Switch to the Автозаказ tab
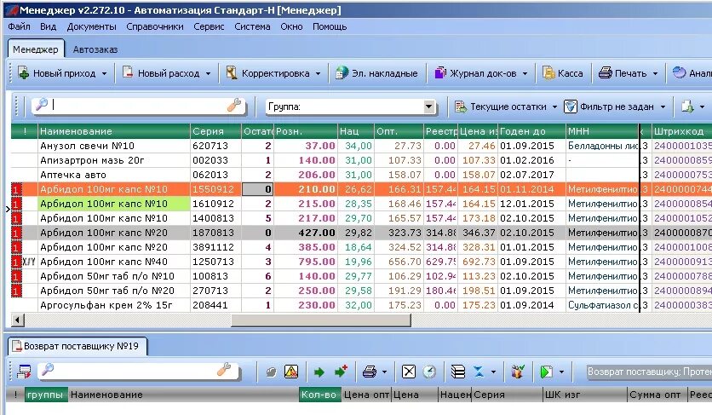 [95, 49]
